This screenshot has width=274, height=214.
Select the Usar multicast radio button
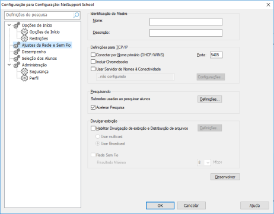[98, 136]
